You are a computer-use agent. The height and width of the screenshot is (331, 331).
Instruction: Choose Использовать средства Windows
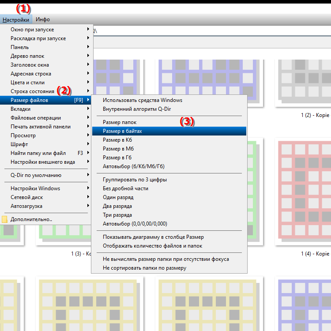tap(169, 100)
